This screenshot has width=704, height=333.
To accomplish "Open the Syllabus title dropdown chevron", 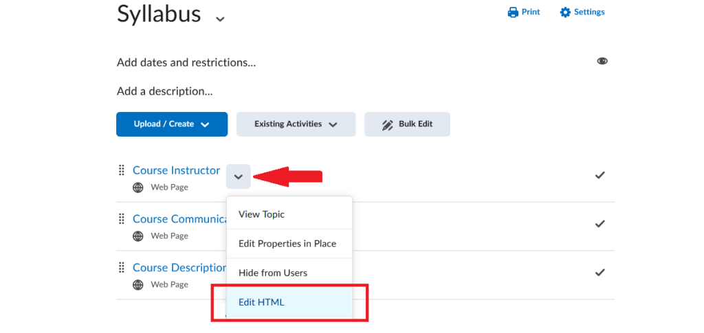I will 219,19.
